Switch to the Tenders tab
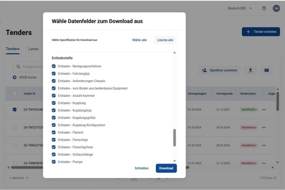The width and height of the screenshot is (285, 190). coord(13,49)
